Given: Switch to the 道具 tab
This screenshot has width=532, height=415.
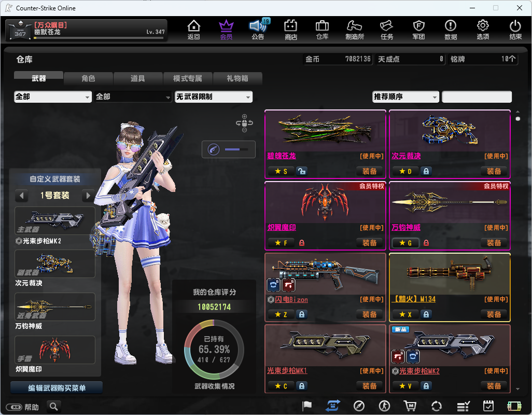Looking at the screenshot, I should point(138,78).
